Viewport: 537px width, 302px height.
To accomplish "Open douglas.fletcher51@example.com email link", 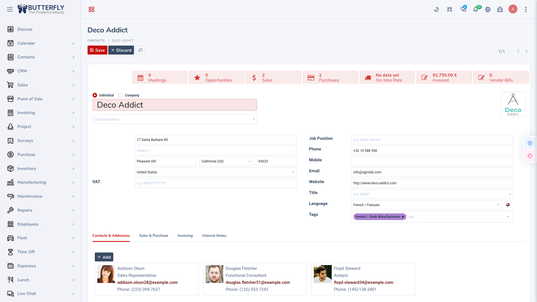I will coord(258,282).
